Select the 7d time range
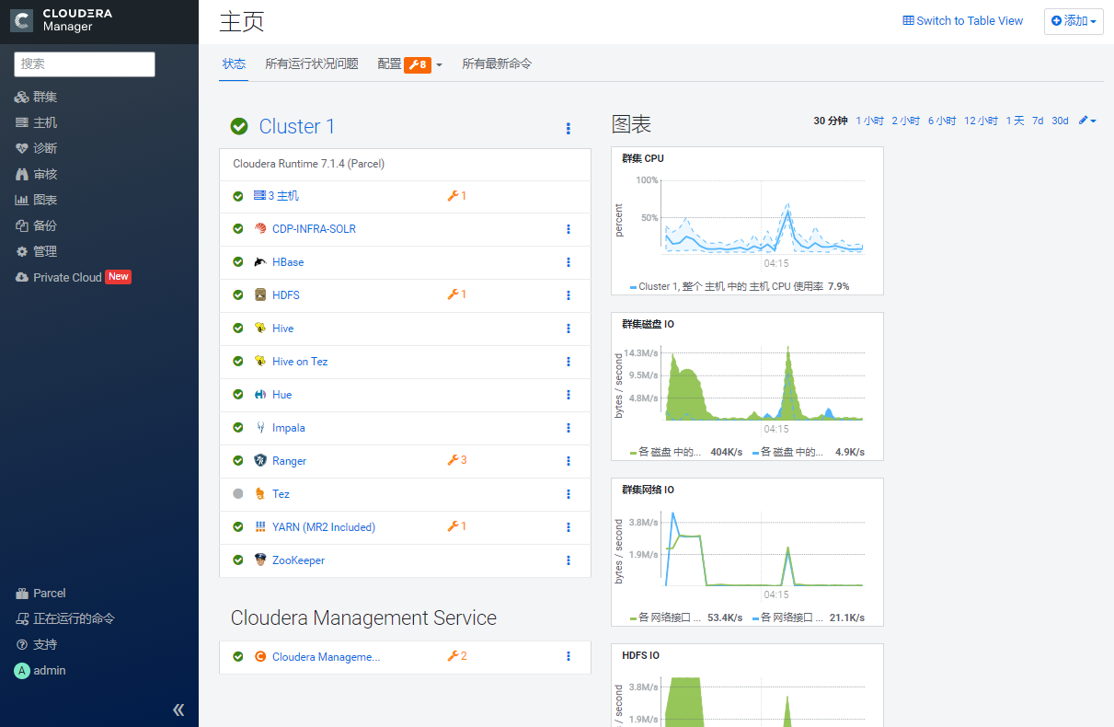Image resolution: width=1114 pixels, height=727 pixels. click(1038, 121)
